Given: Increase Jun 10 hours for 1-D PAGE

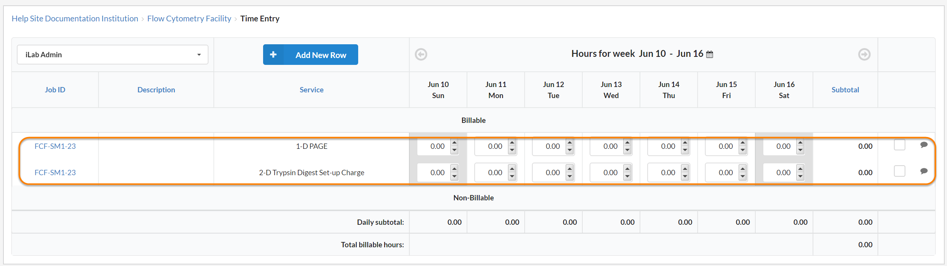Looking at the screenshot, I should tap(454, 143).
